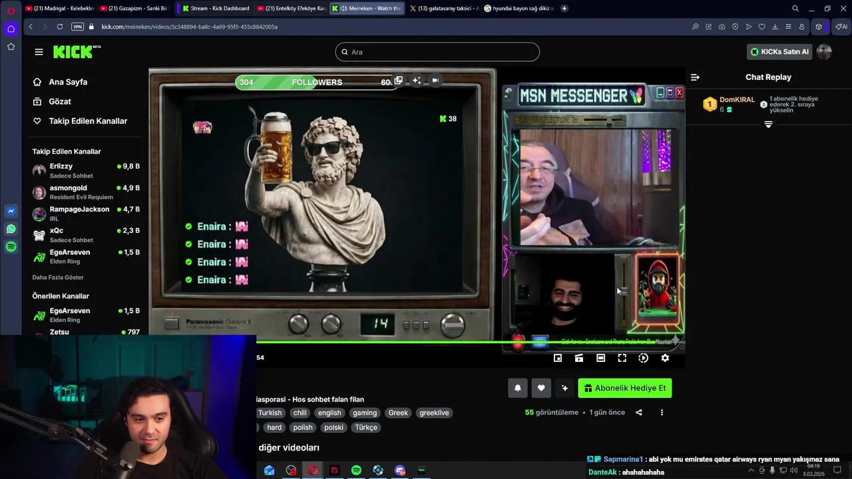This screenshot has width=852, height=479.
Task: Open Gözat browse page
Action: point(60,101)
